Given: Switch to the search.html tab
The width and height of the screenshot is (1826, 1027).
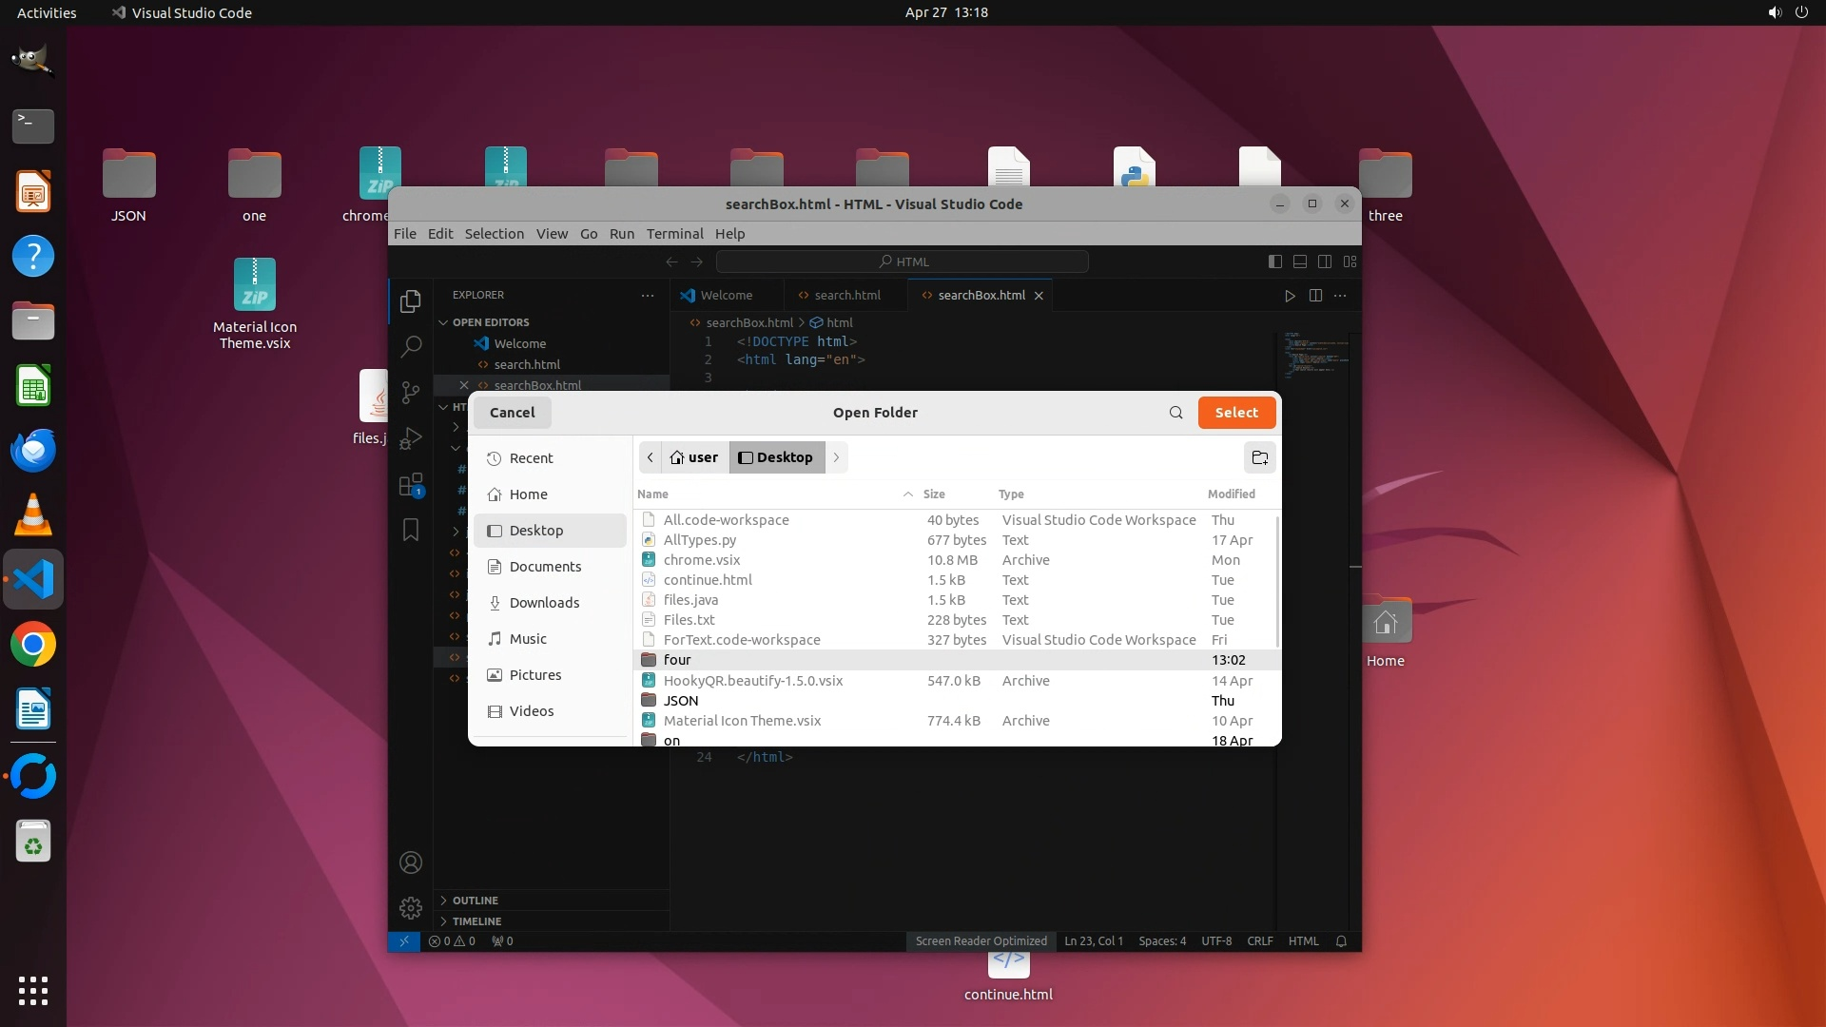Looking at the screenshot, I should pyautogui.click(x=846, y=296).
